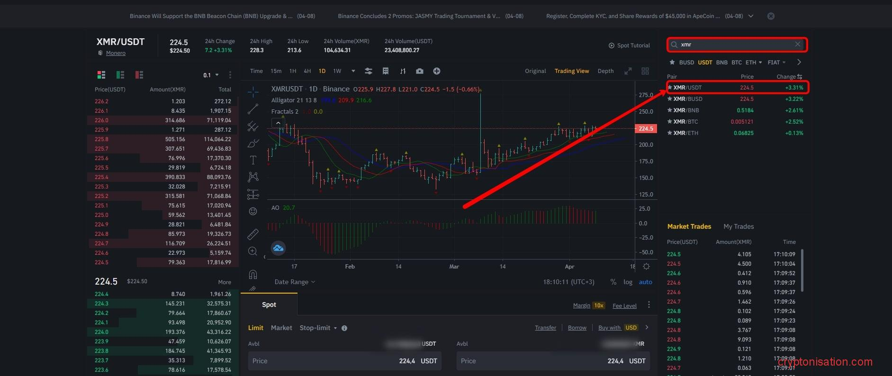Toggle magnet mode on chart
This screenshot has height=376, width=892.
[253, 274]
